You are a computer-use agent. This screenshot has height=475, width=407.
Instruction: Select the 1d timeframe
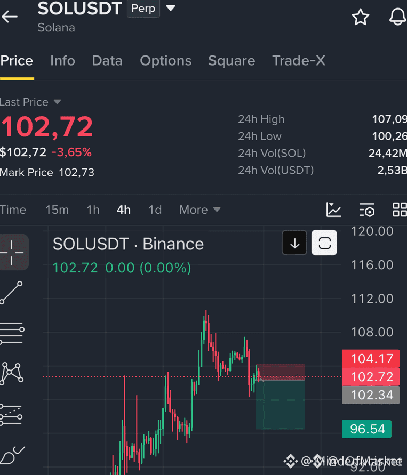[155, 210]
